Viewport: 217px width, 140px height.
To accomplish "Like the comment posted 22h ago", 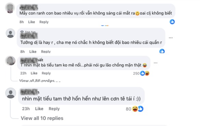I will (x=34, y=73).
